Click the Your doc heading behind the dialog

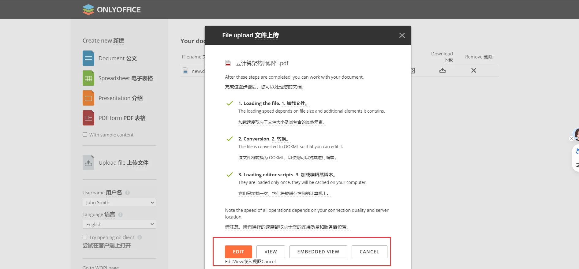[192, 41]
